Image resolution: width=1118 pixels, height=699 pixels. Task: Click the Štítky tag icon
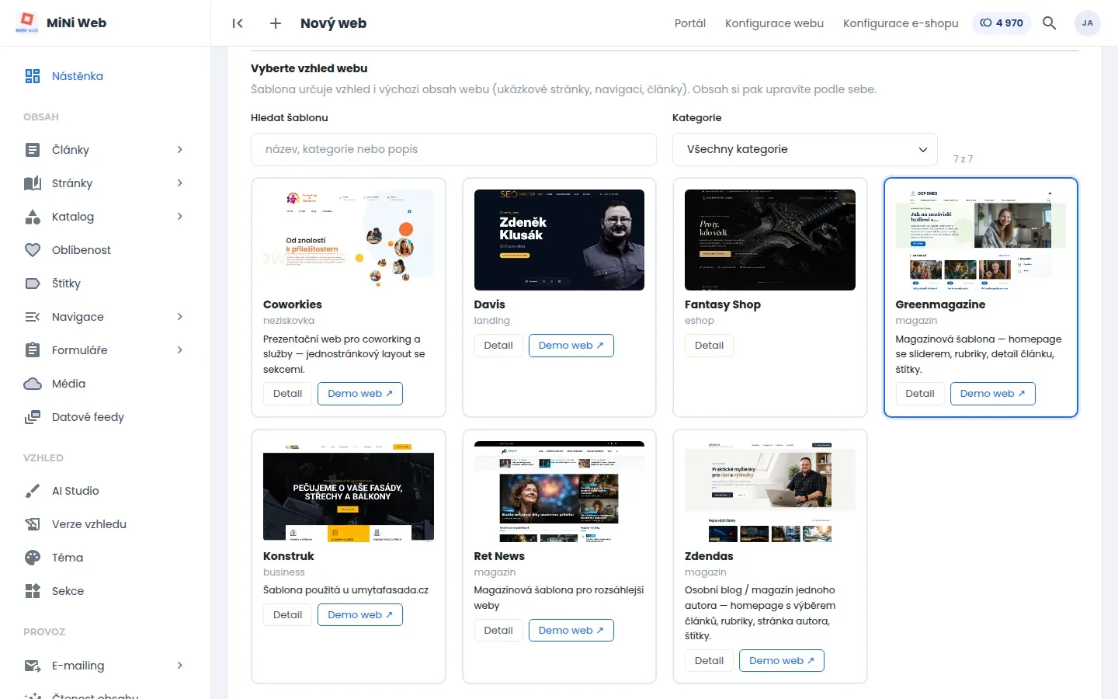coord(33,283)
